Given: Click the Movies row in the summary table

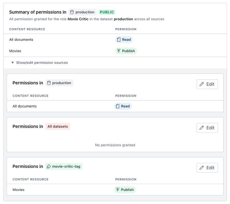Looking at the screenshot, I should [15, 51].
